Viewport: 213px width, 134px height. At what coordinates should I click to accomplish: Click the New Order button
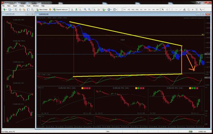[x=42, y=10]
